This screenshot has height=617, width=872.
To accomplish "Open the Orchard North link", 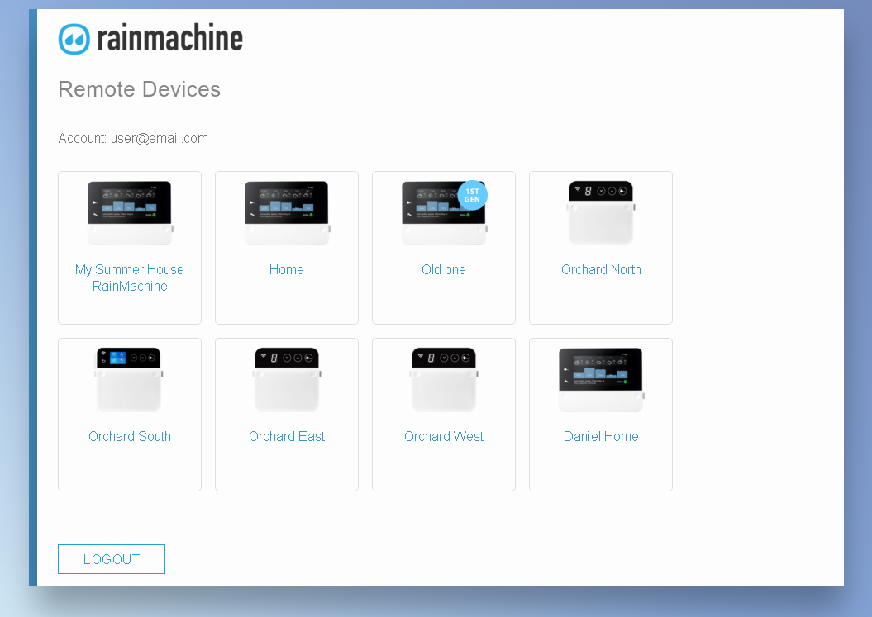I will [601, 269].
